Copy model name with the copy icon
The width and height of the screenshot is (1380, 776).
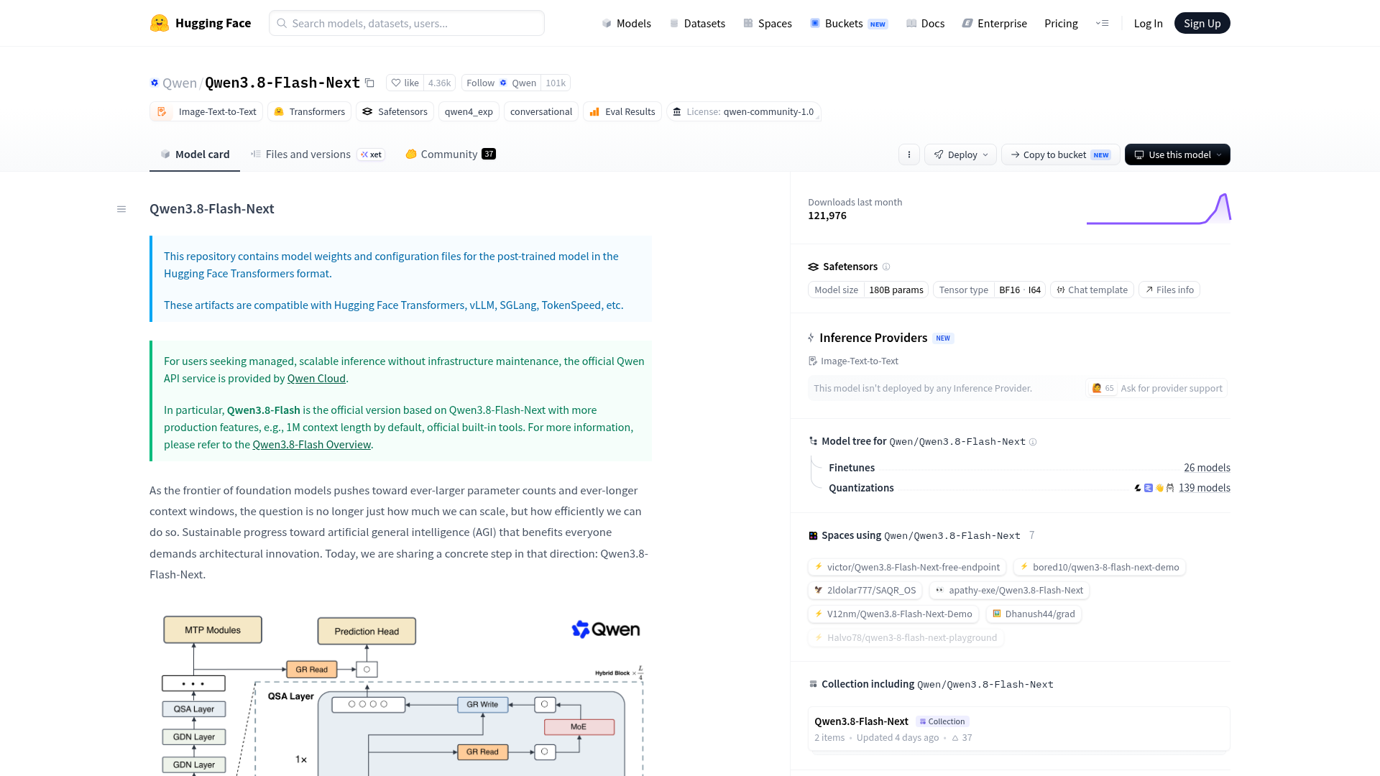369,83
